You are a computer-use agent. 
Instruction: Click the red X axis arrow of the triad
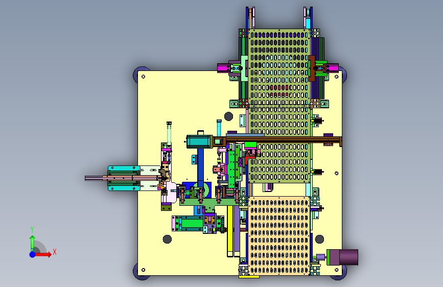pos(43,254)
